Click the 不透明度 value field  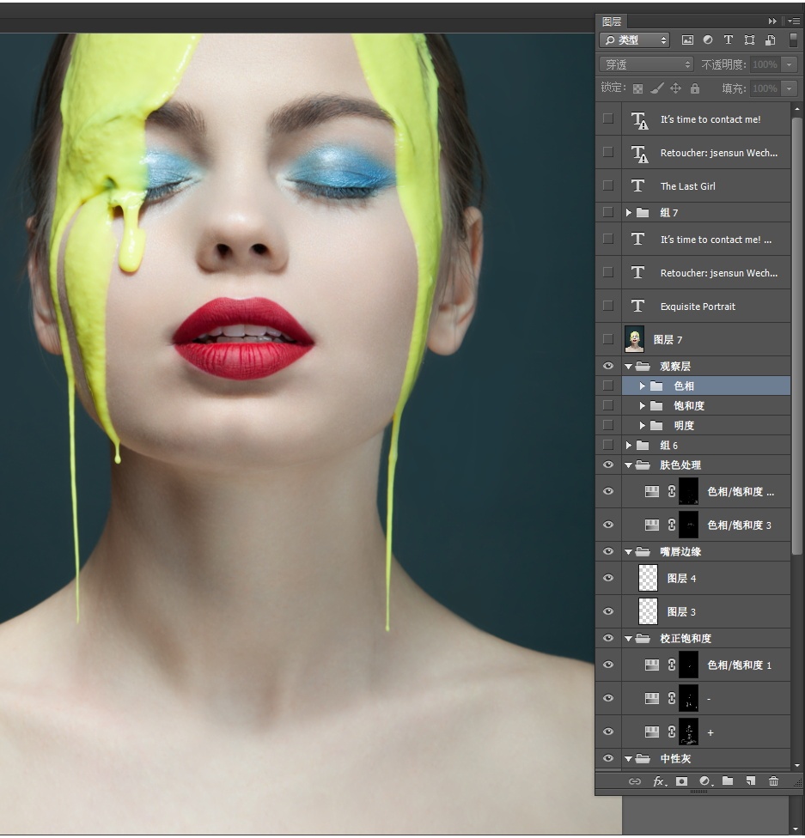coord(765,64)
